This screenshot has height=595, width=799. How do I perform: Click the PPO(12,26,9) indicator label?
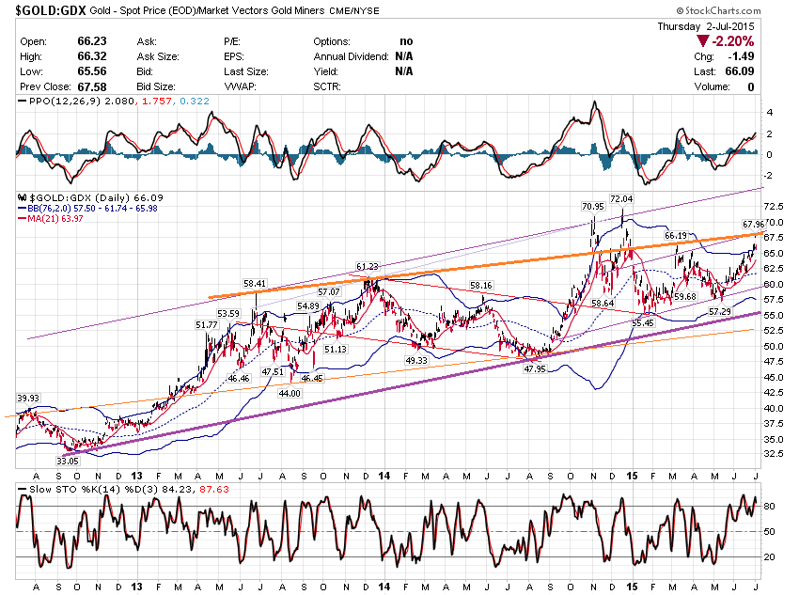point(65,101)
